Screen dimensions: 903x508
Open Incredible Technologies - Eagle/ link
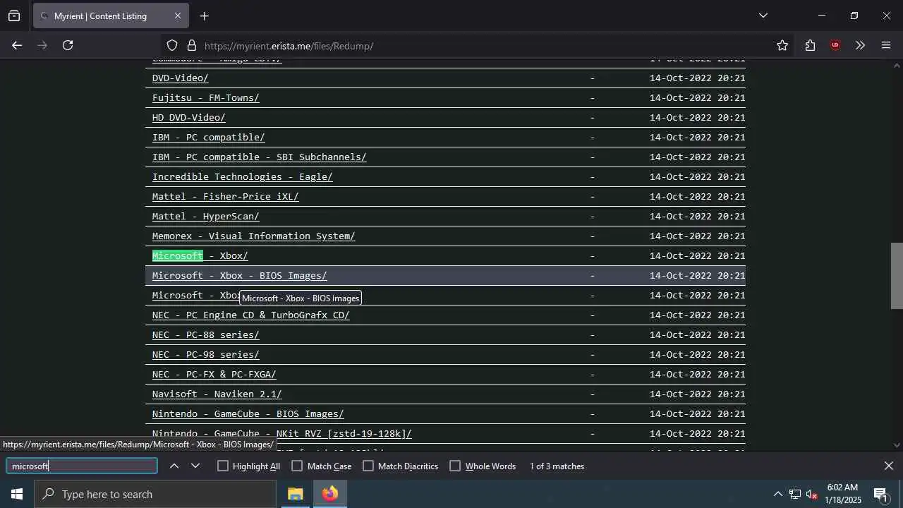(x=242, y=176)
